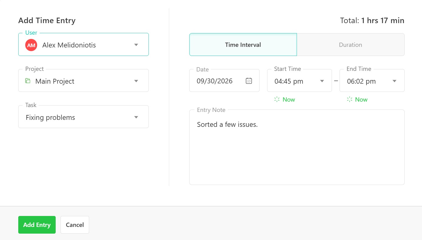
Task: Open the calendar picker icon in Date field
Action: coord(249,81)
